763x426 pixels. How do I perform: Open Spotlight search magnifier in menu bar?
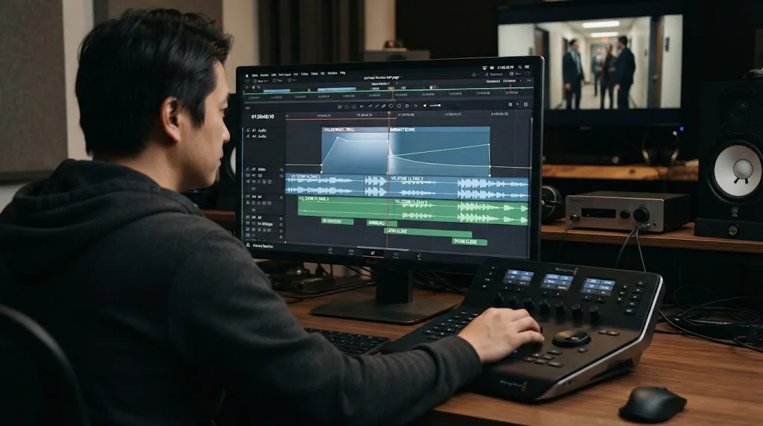(x=519, y=67)
